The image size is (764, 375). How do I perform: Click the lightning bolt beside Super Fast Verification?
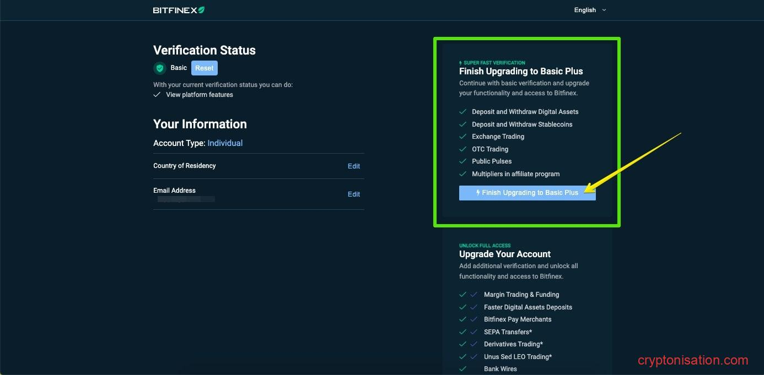pos(461,63)
